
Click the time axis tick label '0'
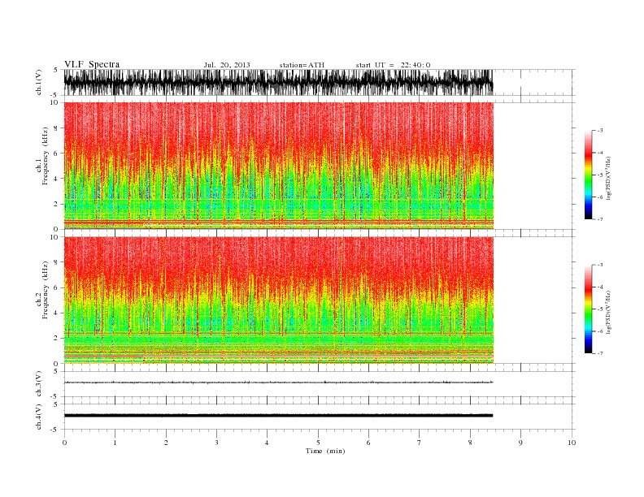coord(64,443)
